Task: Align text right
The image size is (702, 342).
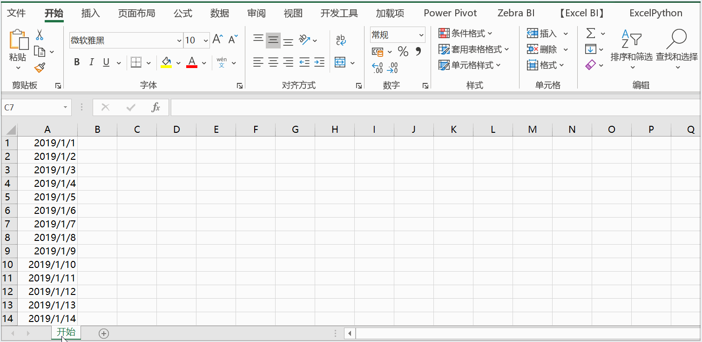Action: coord(288,62)
